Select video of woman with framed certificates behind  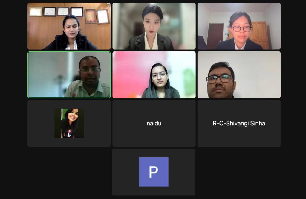point(69,26)
